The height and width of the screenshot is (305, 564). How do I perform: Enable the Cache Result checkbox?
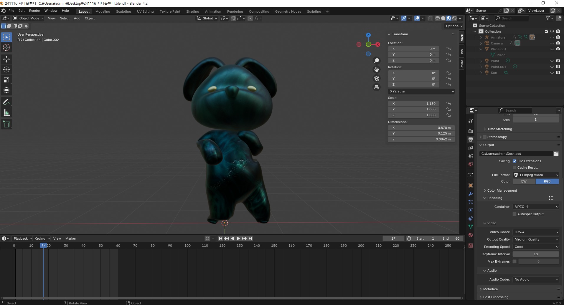point(514,168)
